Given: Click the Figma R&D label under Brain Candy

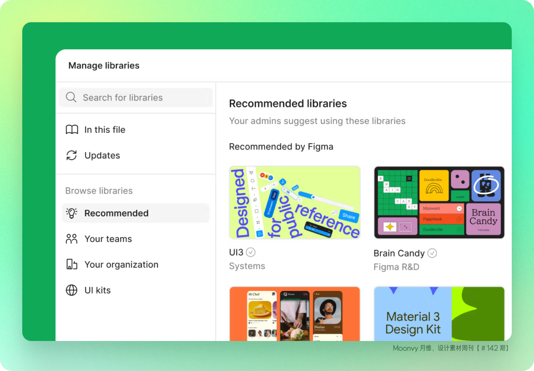Looking at the screenshot, I should click(x=396, y=267).
